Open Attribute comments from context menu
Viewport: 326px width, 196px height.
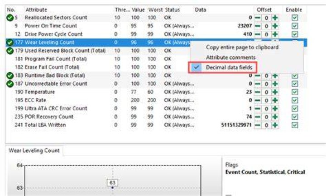click(230, 57)
